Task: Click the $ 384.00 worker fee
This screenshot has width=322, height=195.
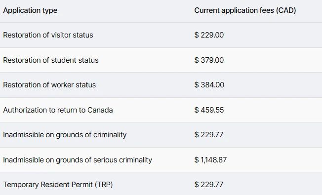Action: point(209,85)
